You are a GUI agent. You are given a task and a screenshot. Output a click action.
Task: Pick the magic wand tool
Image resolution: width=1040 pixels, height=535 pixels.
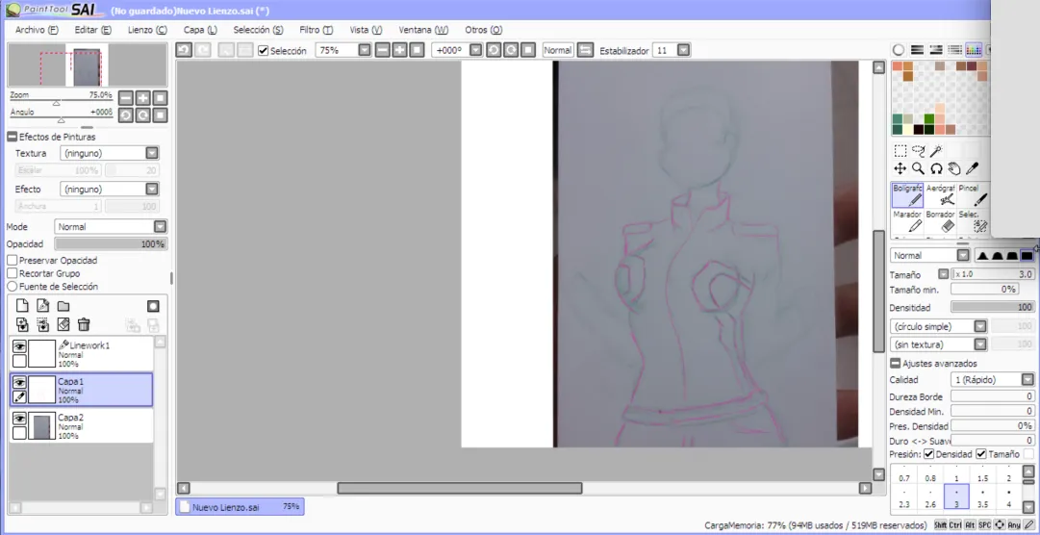936,151
